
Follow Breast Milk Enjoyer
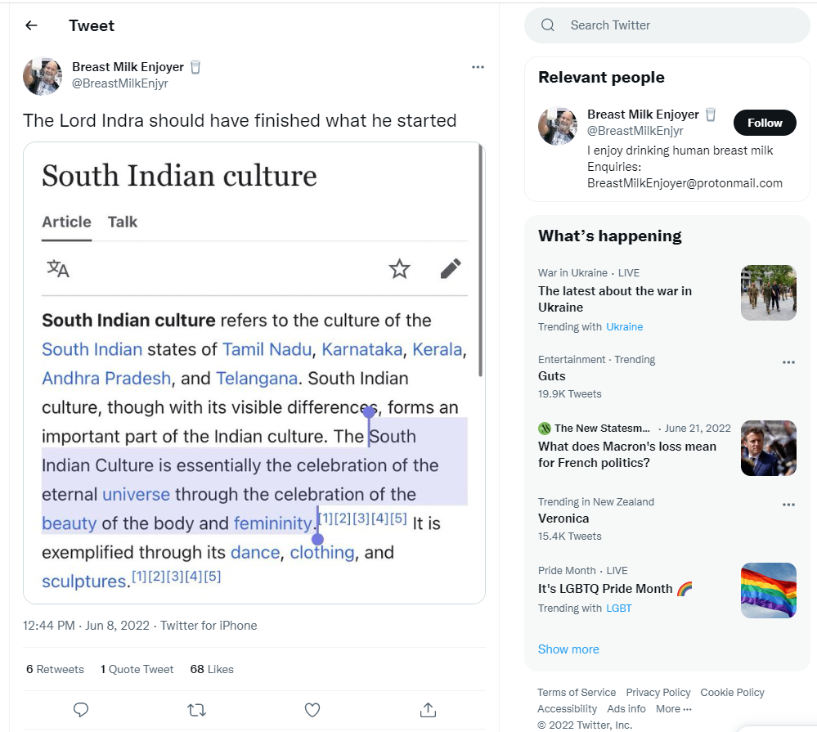point(764,123)
